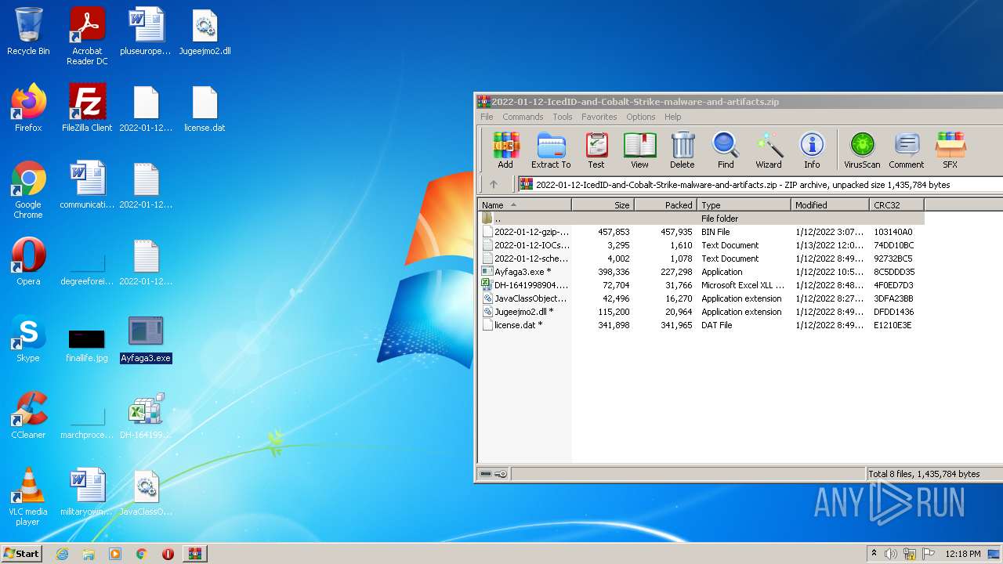Click the Comment toolbar icon
The height and width of the screenshot is (564, 1003).
pyautogui.click(x=907, y=150)
